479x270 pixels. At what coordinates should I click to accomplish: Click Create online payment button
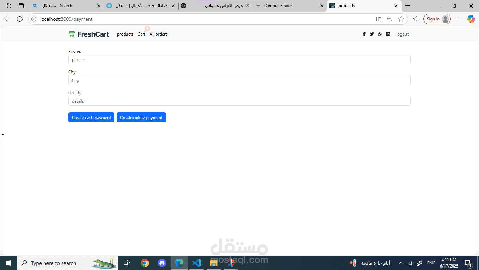pos(141,117)
